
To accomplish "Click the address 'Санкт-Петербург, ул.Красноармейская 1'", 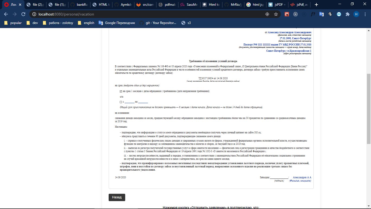I will pos(289,51).
